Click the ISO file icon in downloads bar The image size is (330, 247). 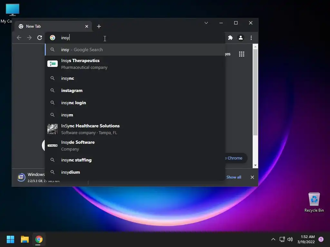(21, 178)
